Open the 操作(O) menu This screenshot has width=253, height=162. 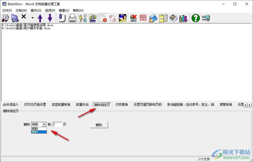pyautogui.click(x=36, y=10)
